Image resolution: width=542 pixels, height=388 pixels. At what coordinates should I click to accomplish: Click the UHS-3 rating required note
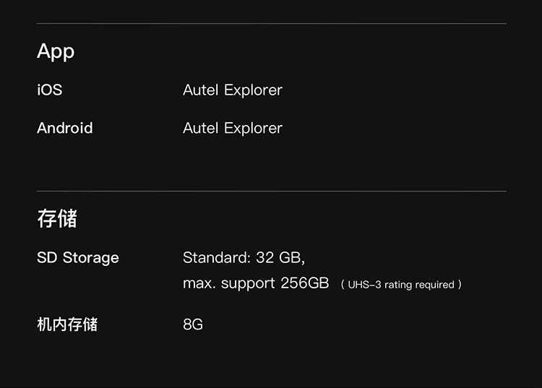click(401, 285)
